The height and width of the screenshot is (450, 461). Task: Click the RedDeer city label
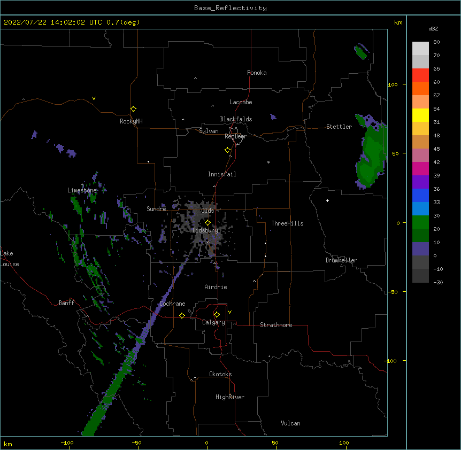click(x=235, y=136)
